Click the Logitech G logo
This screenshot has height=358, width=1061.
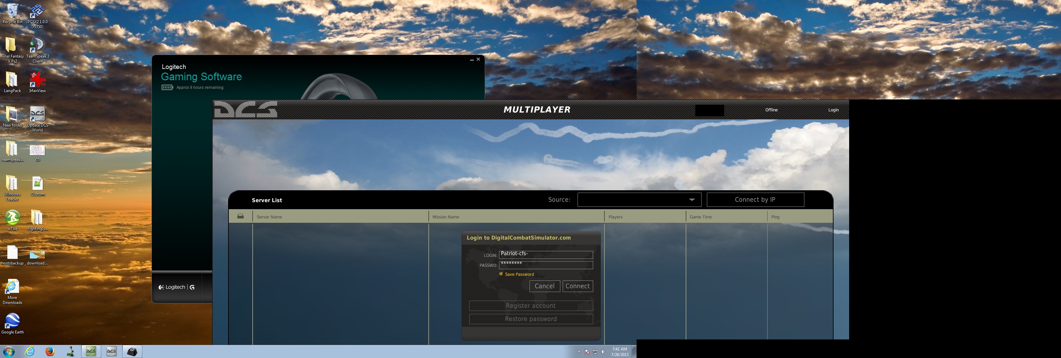(x=177, y=287)
